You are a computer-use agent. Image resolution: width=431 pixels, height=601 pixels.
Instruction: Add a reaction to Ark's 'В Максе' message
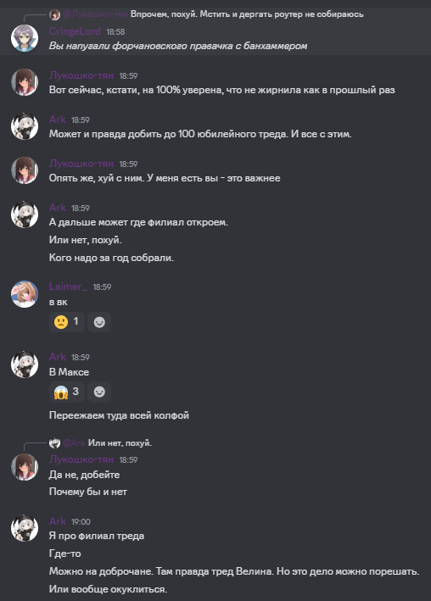click(99, 392)
